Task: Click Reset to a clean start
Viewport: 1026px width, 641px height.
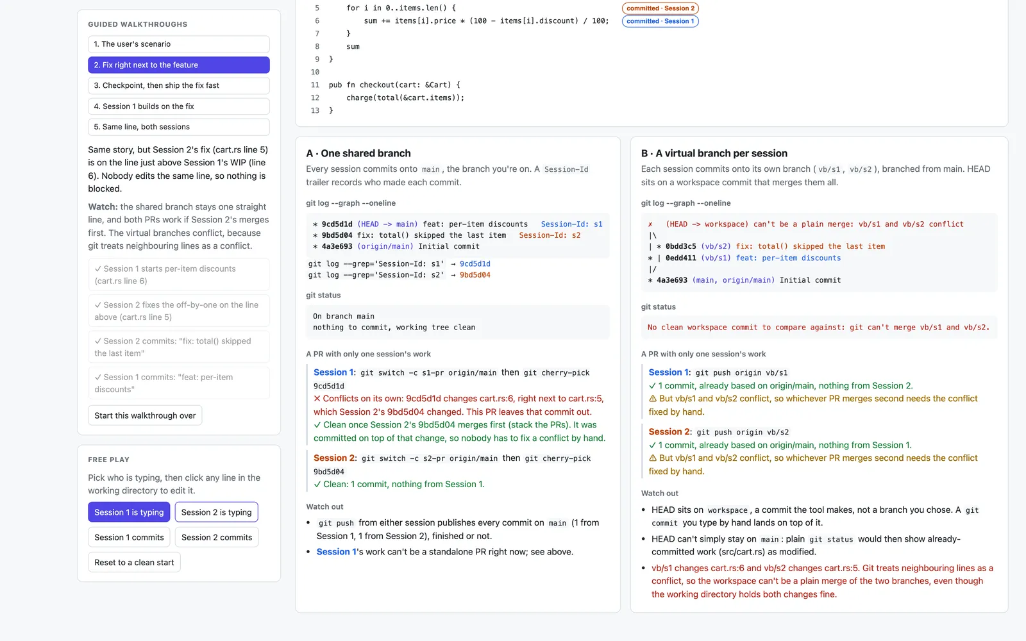Action: [x=134, y=562]
